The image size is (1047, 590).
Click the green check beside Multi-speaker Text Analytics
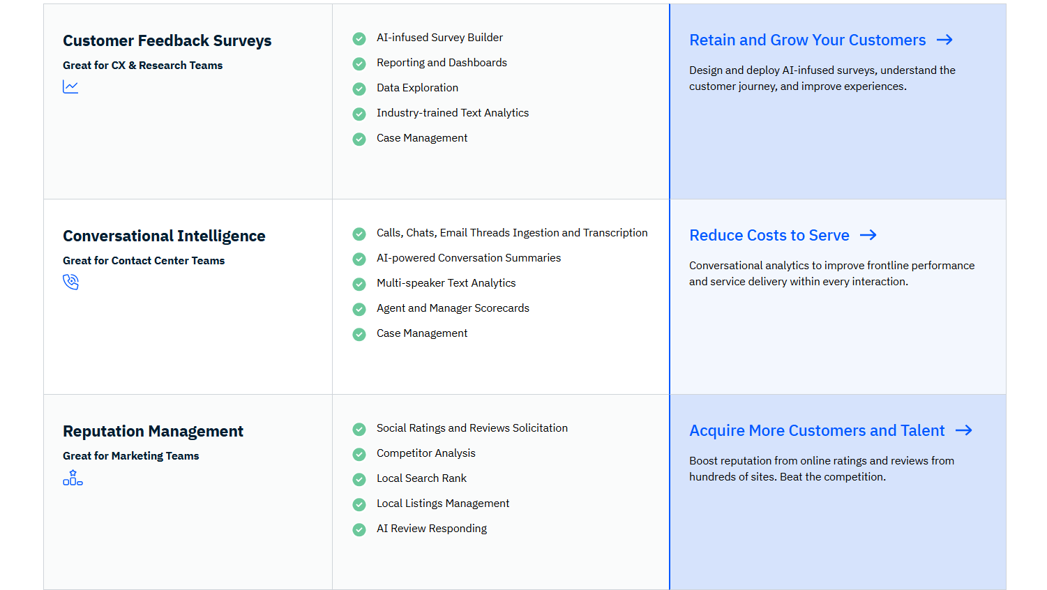[x=359, y=284]
